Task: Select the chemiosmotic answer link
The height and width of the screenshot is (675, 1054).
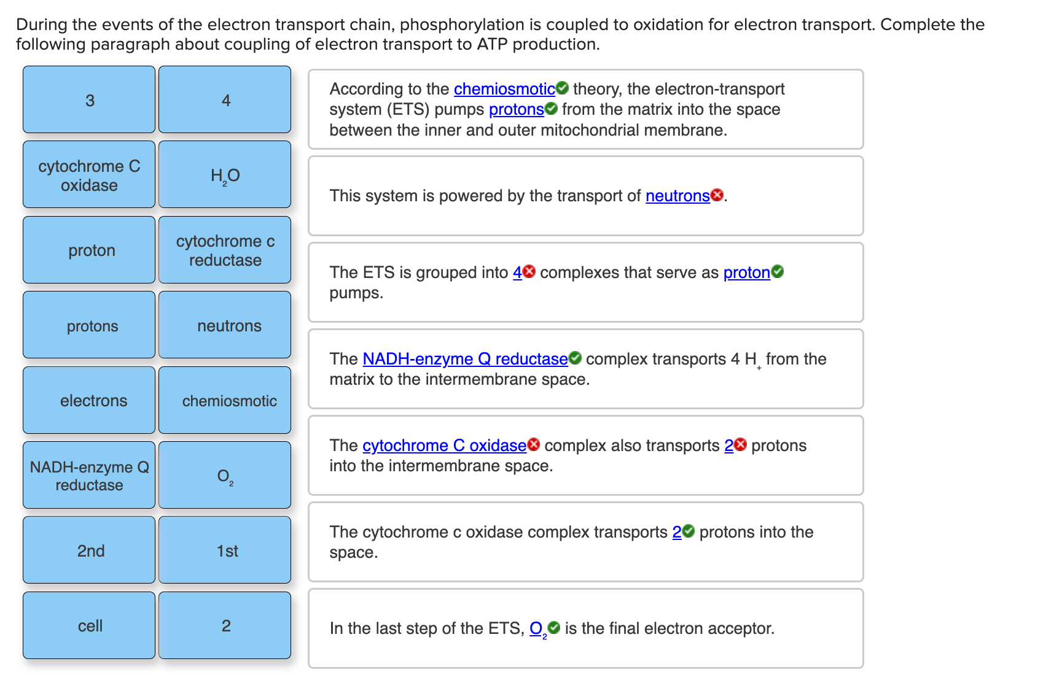Action: click(x=504, y=89)
